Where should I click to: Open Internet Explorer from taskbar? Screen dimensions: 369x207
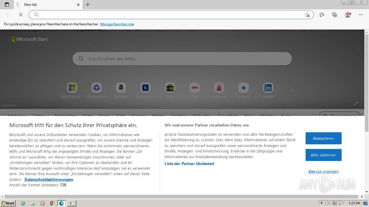point(23,203)
